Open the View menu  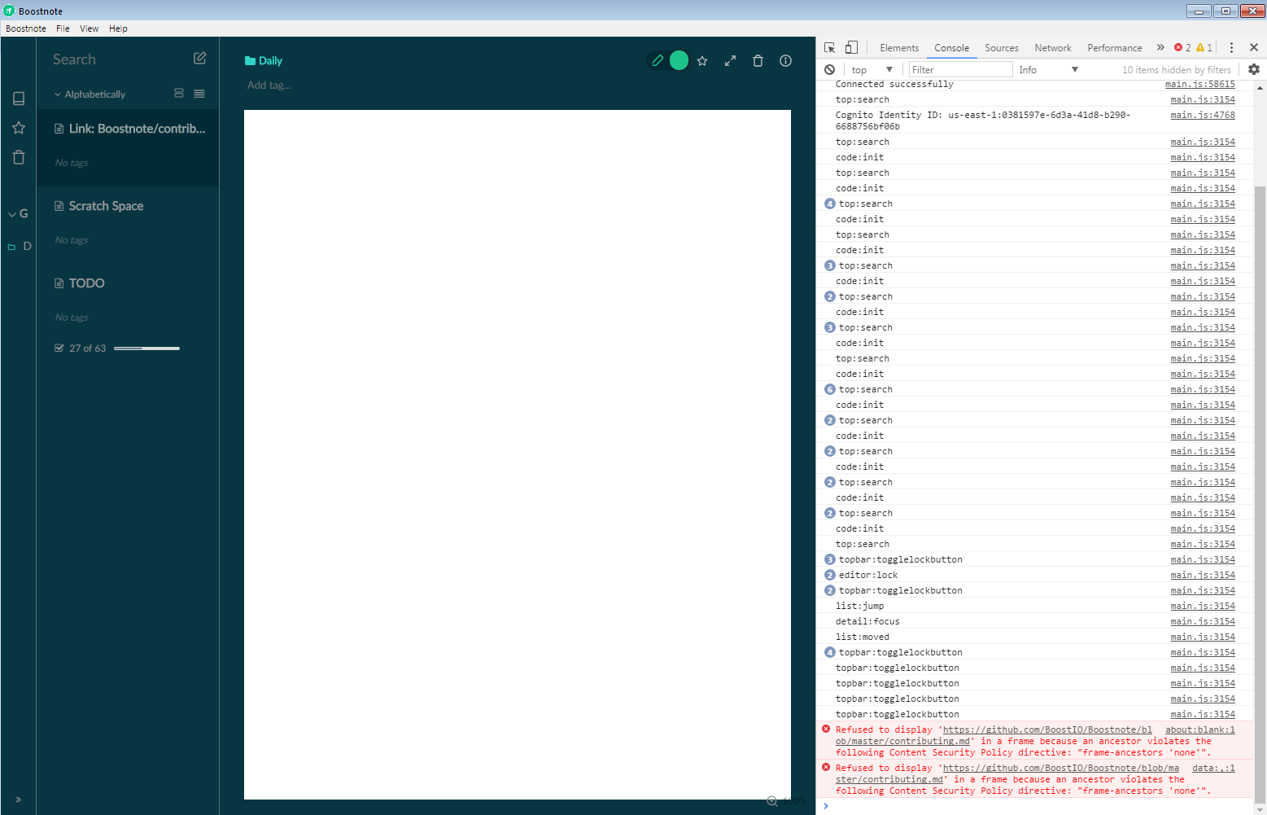tap(89, 28)
